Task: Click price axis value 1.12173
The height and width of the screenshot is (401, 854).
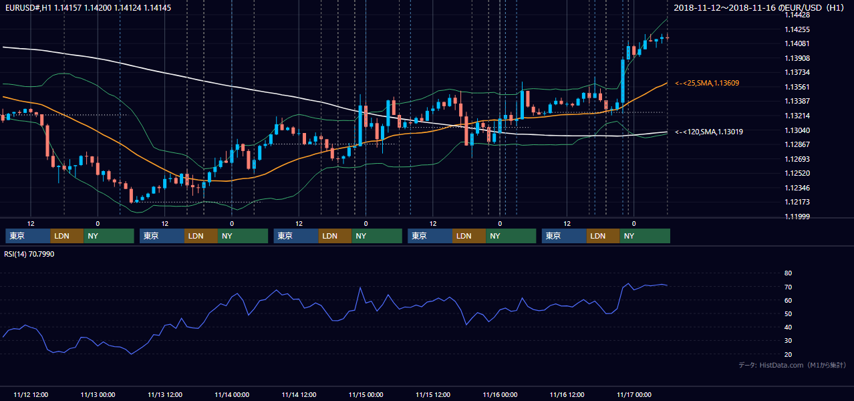Action: pos(797,202)
